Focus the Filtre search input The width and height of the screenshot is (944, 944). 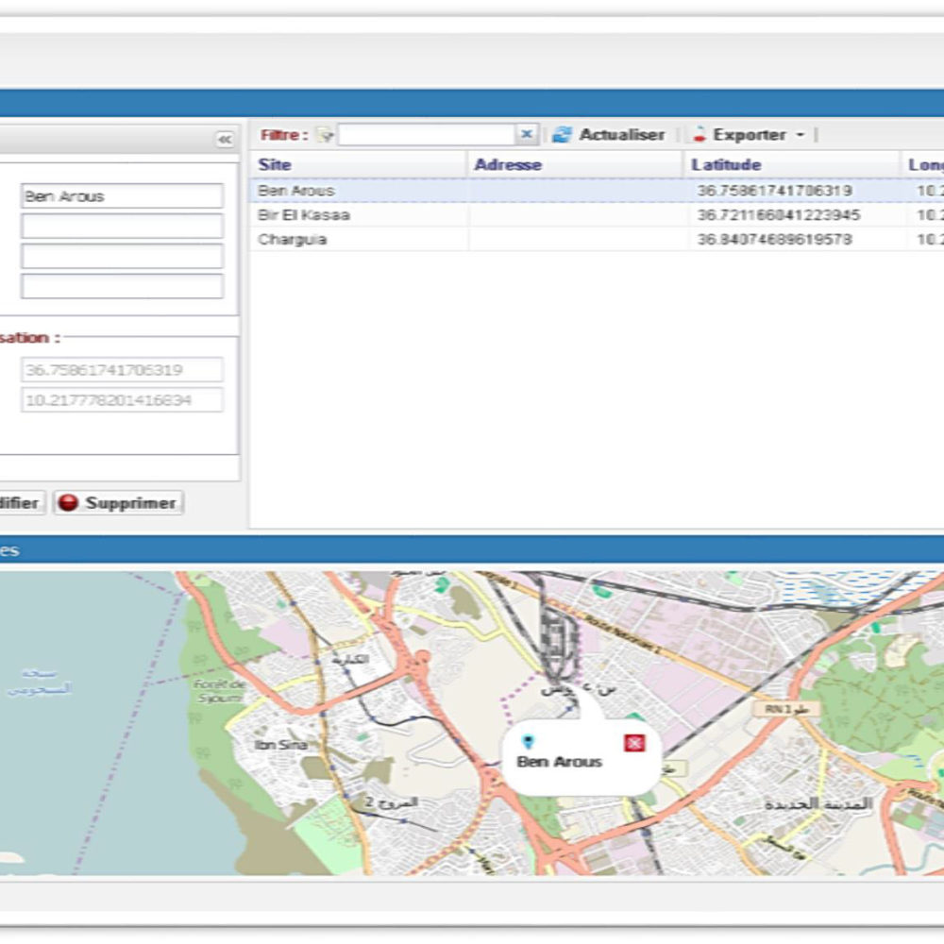tap(426, 135)
